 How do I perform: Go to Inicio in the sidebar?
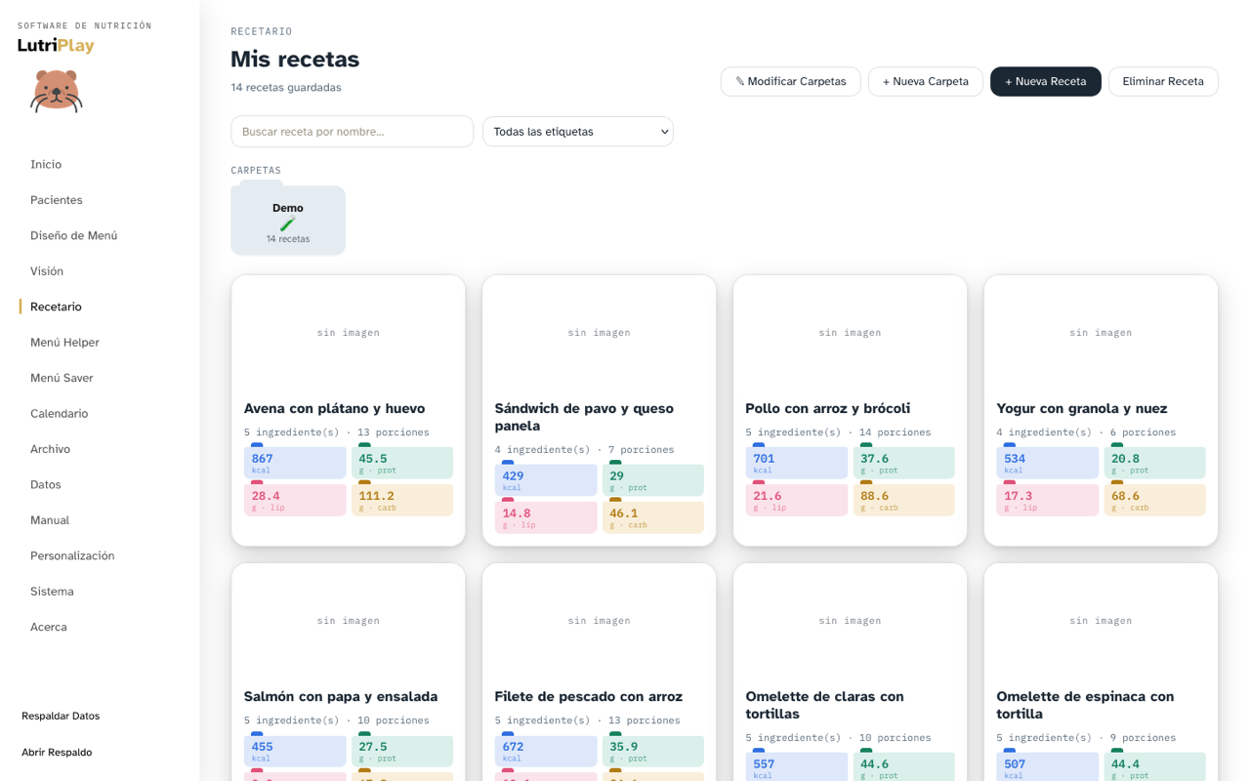[46, 164]
